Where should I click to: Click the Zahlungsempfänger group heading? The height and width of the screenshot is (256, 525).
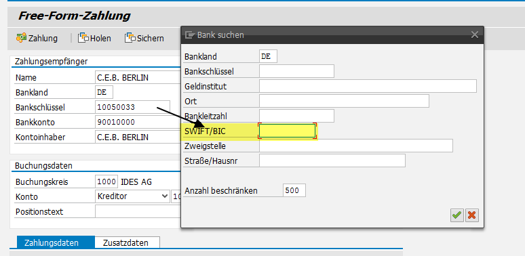pos(52,61)
